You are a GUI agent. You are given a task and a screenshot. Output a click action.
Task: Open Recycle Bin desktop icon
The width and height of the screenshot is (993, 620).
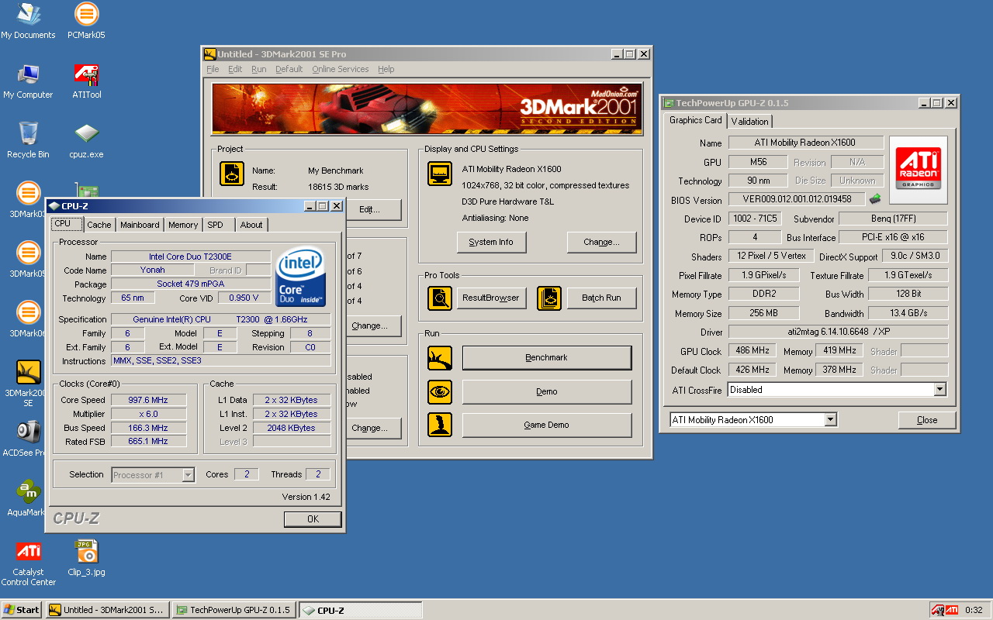coord(28,141)
